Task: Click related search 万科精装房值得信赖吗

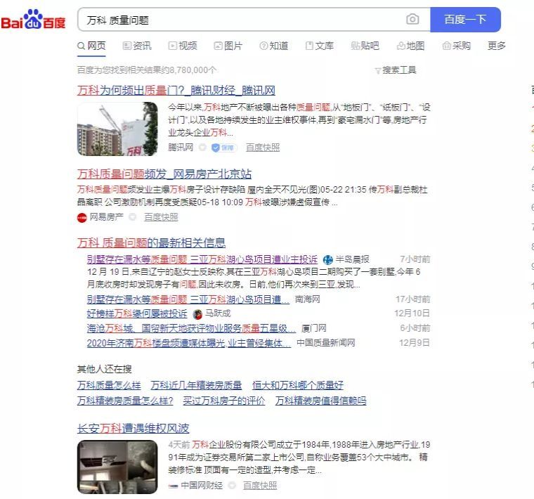Action: pyautogui.click(x=321, y=401)
